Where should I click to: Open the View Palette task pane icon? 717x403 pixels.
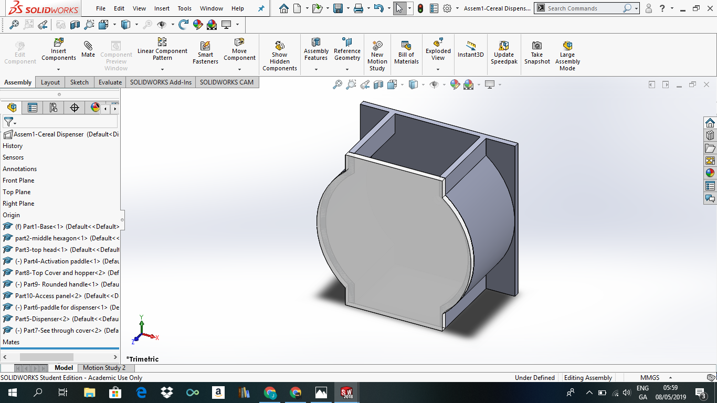pos(710,161)
